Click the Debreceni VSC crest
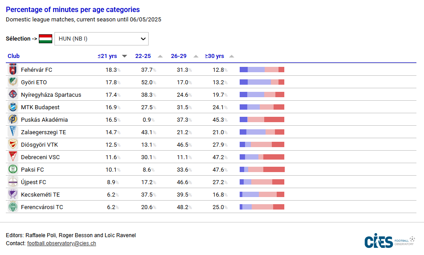Viewport: 424px width, 255px height. (12, 157)
